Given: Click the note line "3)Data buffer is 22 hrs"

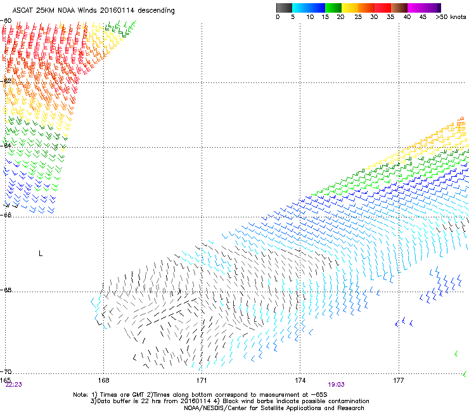Looking at the screenshot, I should coord(229,401).
